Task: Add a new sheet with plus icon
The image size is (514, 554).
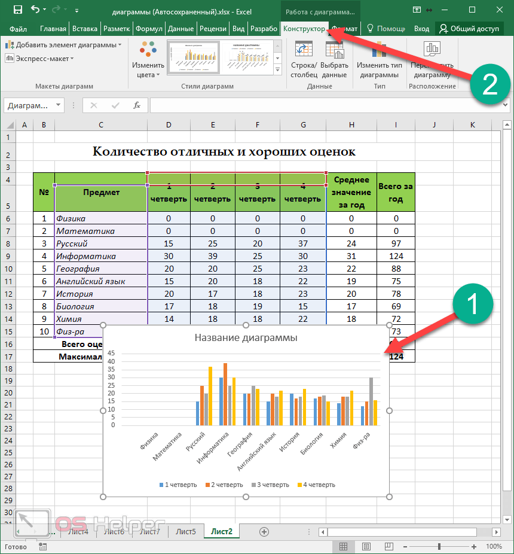Action: tap(264, 531)
